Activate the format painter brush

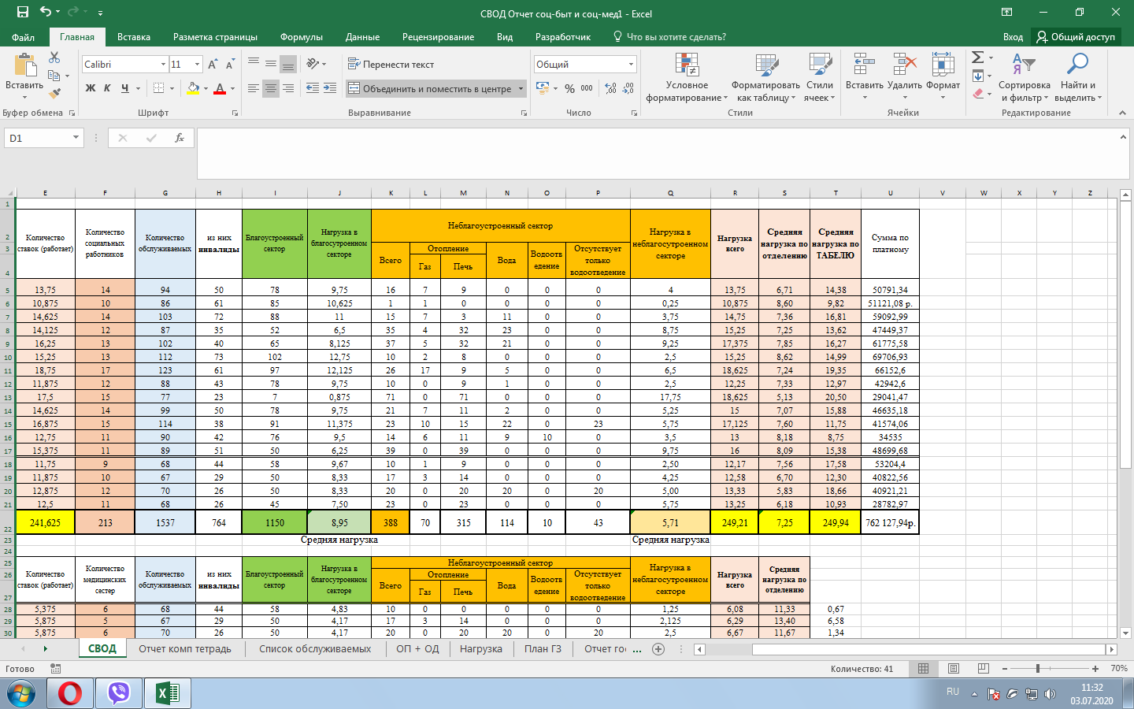pos(54,93)
